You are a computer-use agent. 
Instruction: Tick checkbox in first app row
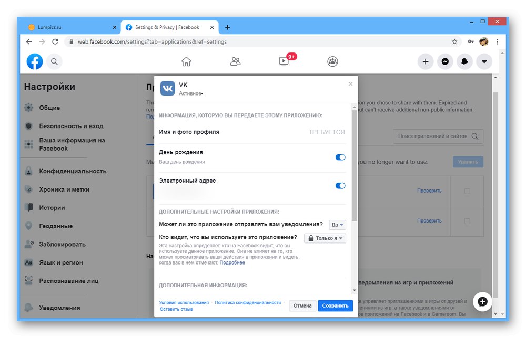467,191
